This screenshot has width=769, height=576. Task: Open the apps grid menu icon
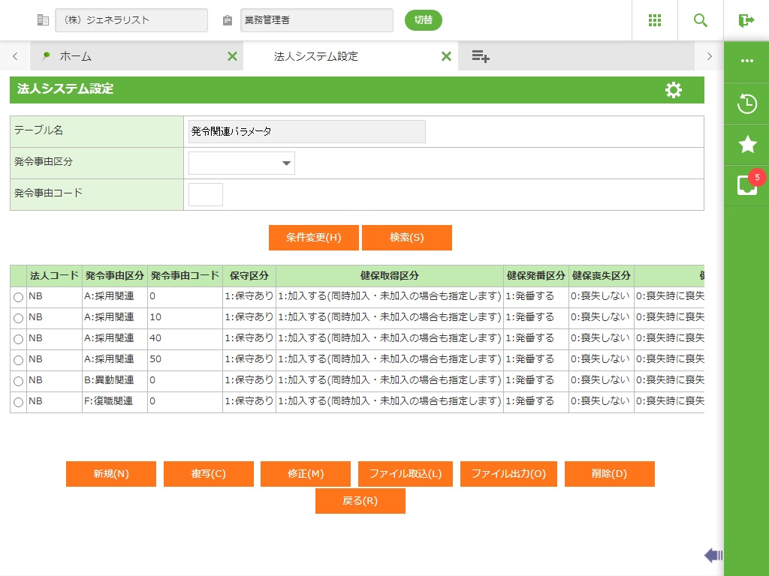click(x=655, y=20)
